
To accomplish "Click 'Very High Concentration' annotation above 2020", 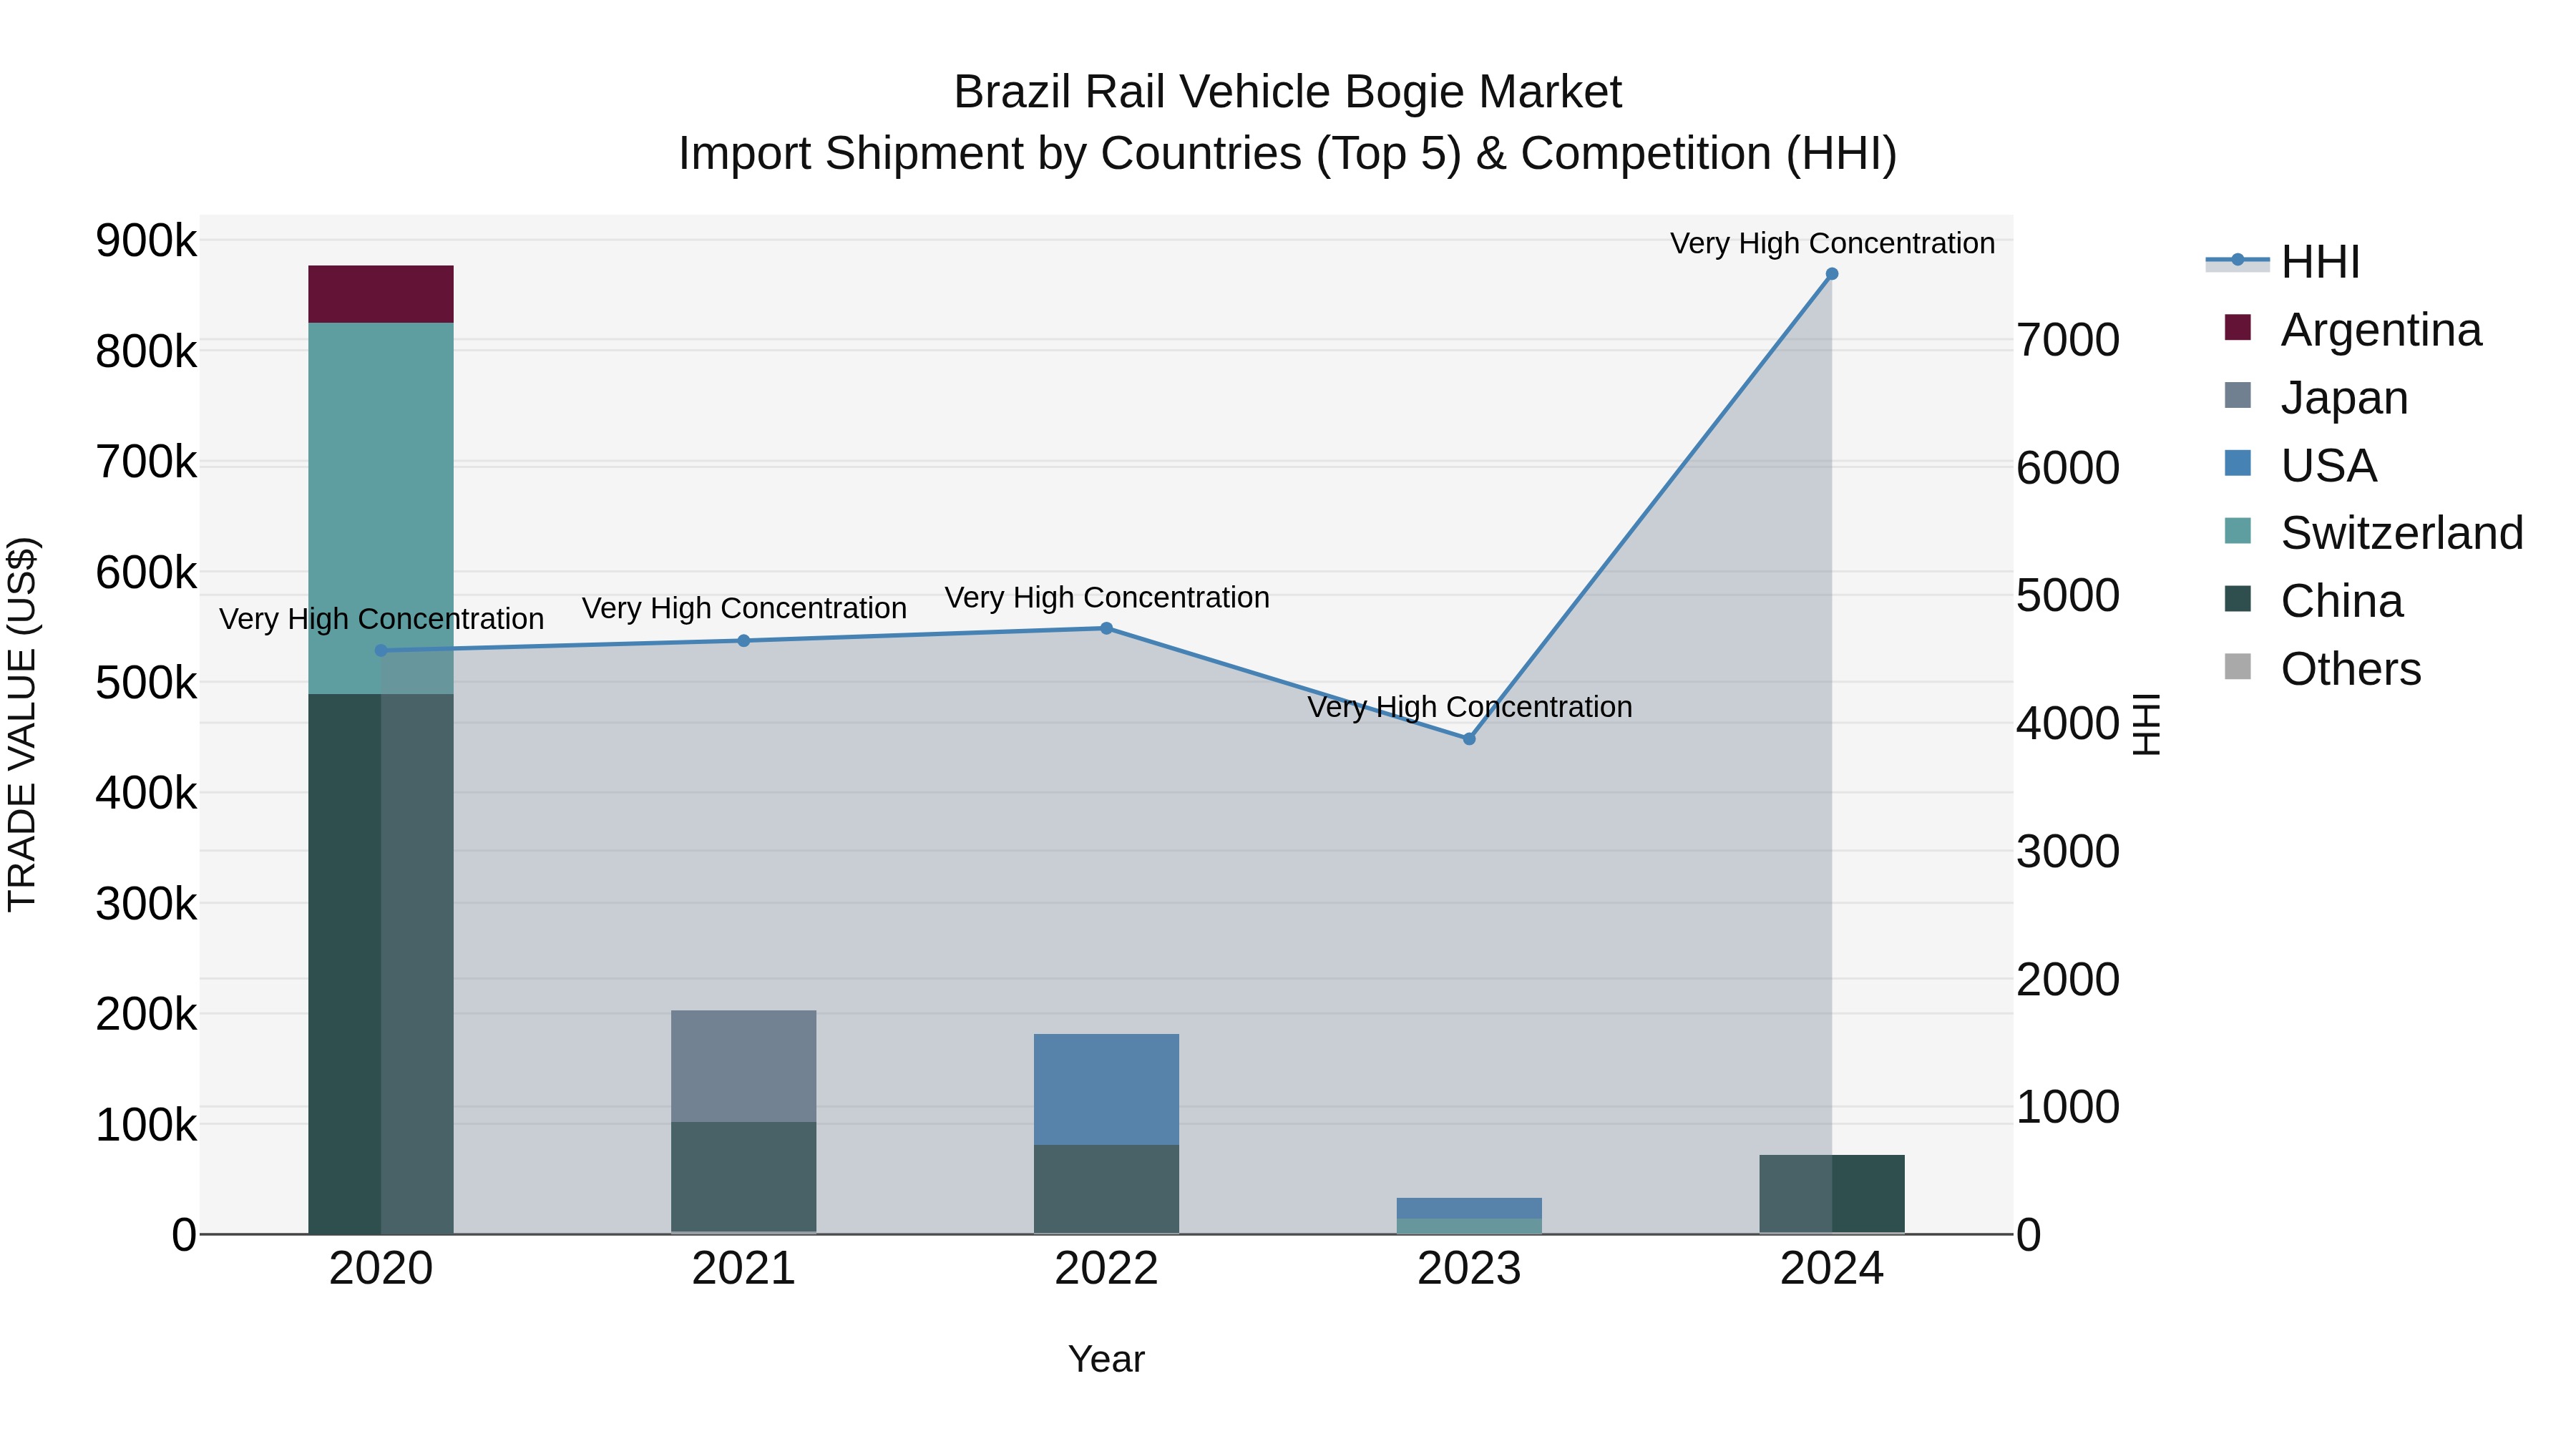I will 381,620.
